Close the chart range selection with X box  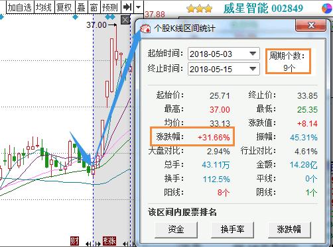[x=125, y=20]
